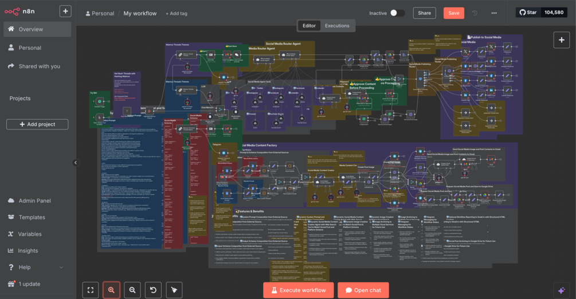
Task: Click the workflow name My workflow field
Action: [140, 13]
